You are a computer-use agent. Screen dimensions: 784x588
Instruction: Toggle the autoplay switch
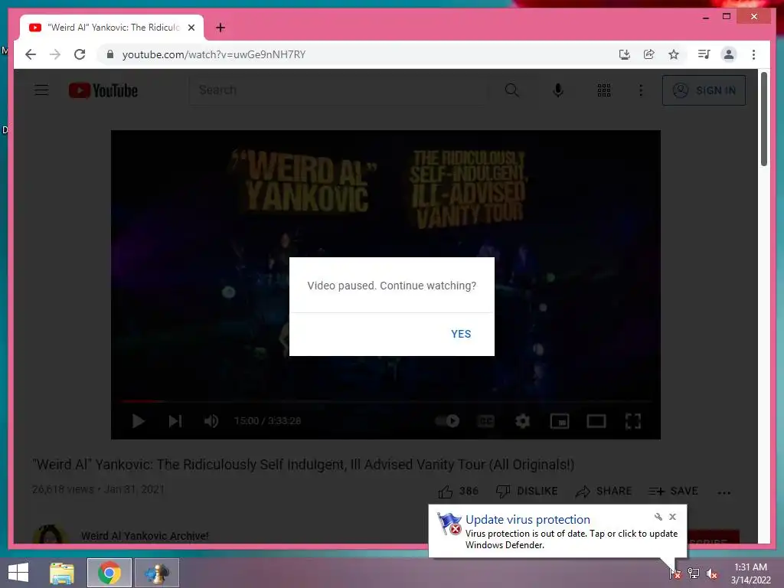pyautogui.click(x=447, y=421)
